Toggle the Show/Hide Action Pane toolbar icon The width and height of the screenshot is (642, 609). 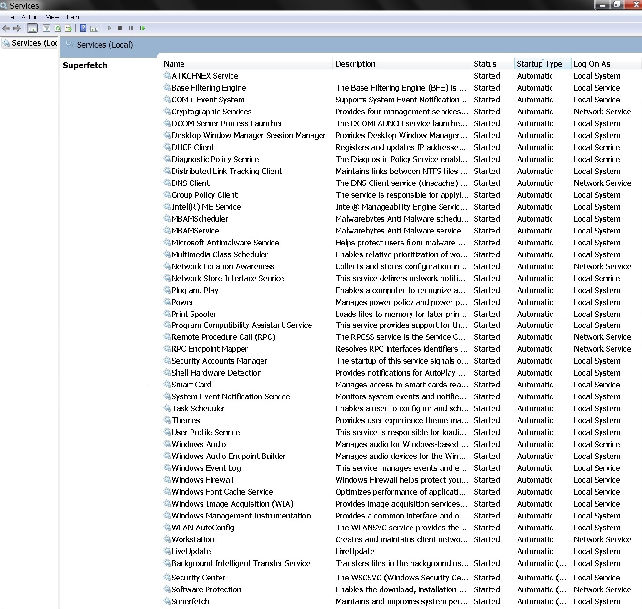tap(94, 28)
